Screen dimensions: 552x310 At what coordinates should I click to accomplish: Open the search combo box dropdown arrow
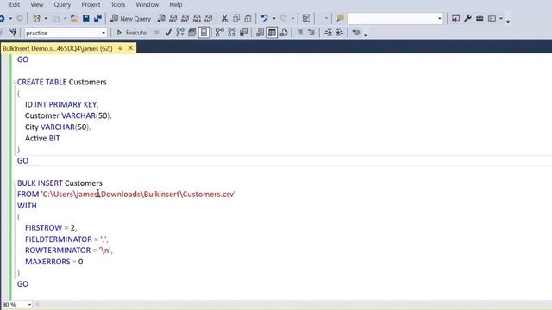click(439, 18)
